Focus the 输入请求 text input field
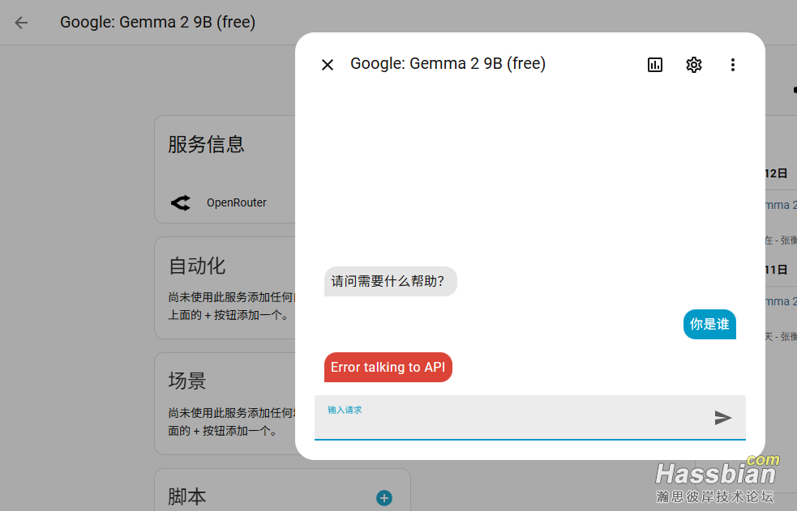This screenshot has height=511, width=797. click(529, 418)
